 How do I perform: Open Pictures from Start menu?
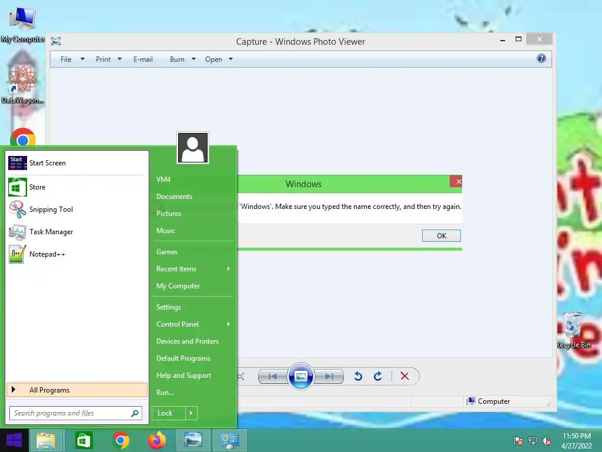click(x=169, y=214)
